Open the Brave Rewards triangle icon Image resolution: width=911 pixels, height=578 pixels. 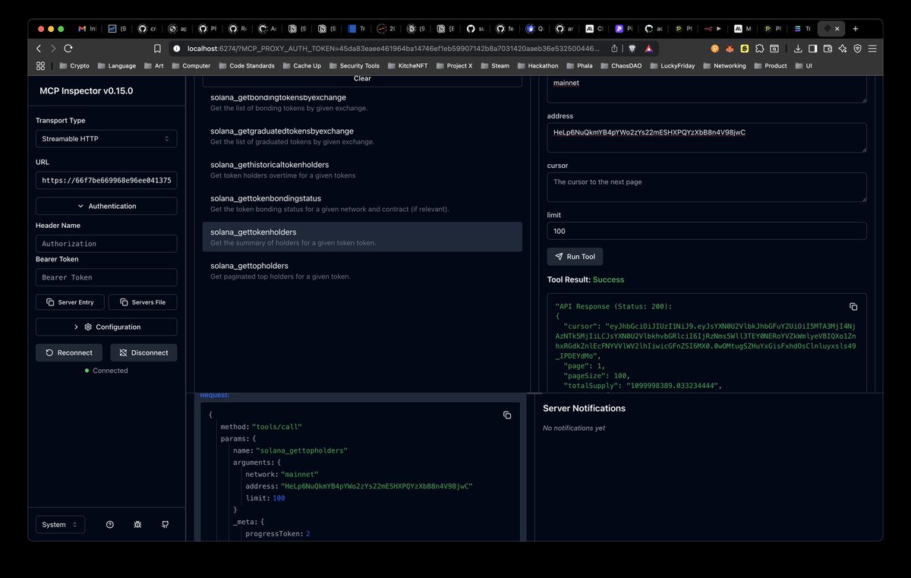[648, 48]
